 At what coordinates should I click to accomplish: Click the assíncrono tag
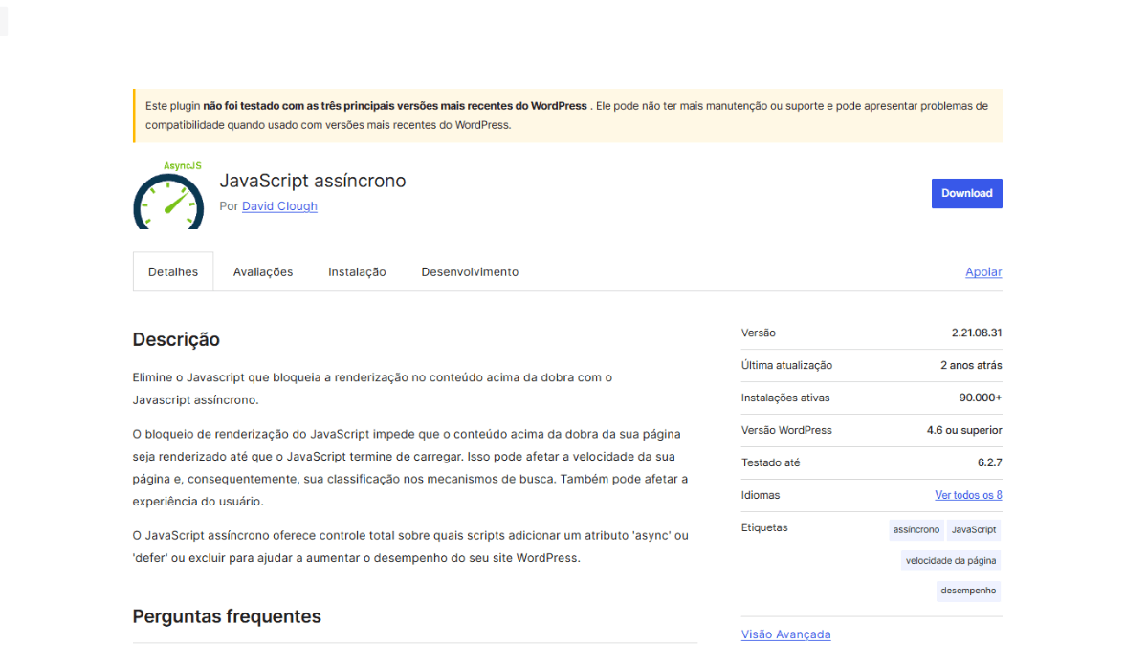(x=916, y=529)
